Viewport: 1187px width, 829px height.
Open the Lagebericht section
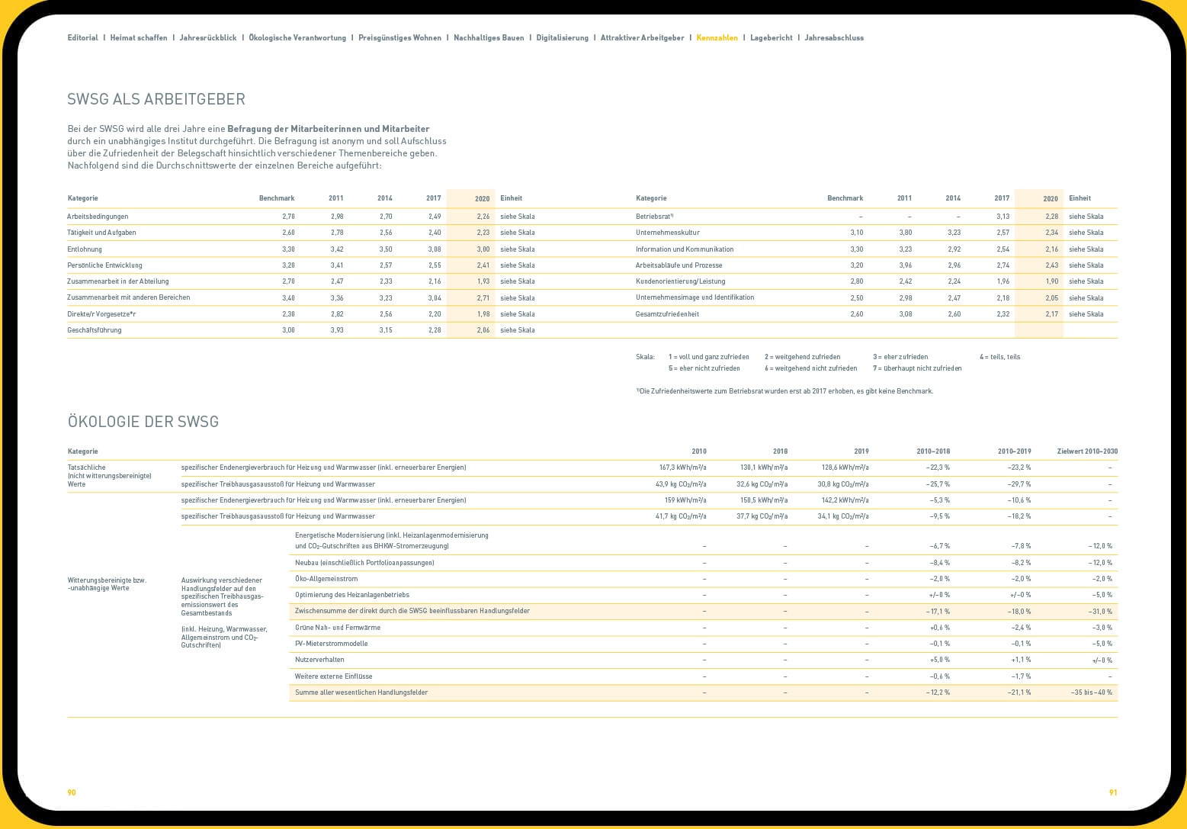[x=771, y=38]
